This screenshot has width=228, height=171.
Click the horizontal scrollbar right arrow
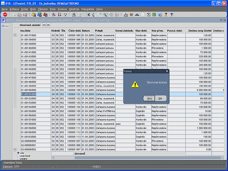click(222, 158)
